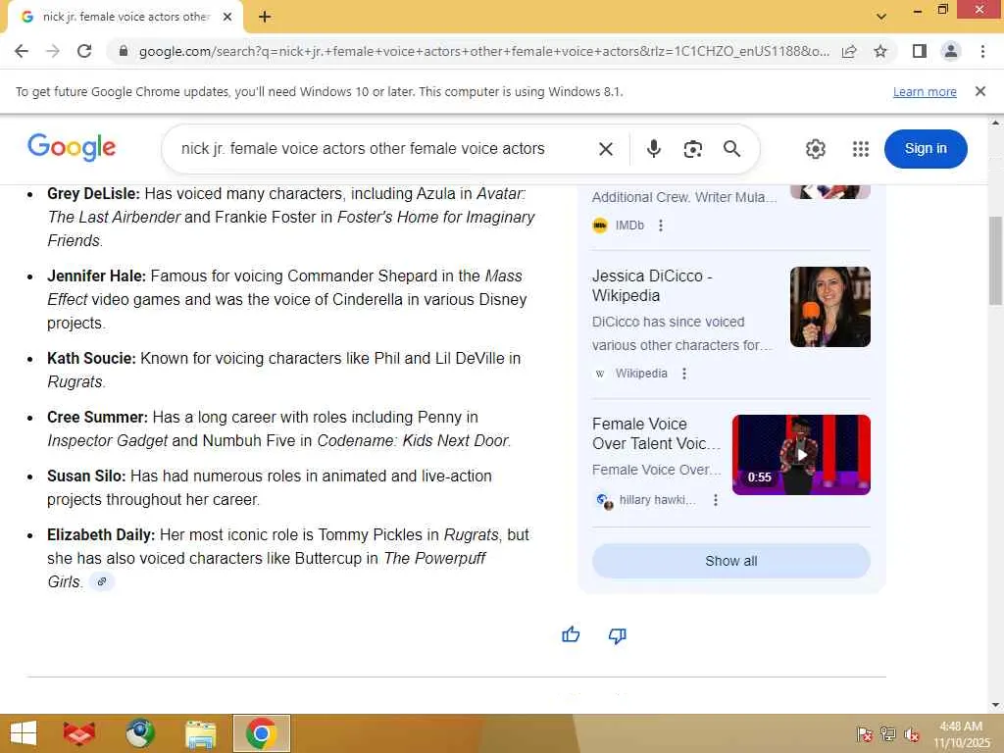The height and width of the screenshot is (753, 1004).
Task: Close the nick jr. search tab
Action: (227, 18)
